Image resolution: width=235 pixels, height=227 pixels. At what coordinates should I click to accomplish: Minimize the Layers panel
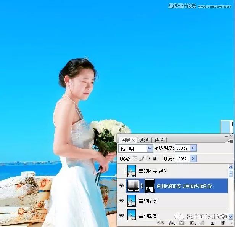coord(226,136)
